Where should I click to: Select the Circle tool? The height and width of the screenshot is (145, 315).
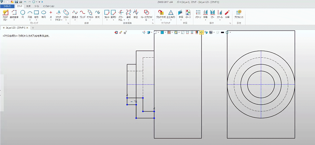tap(23, 14)
